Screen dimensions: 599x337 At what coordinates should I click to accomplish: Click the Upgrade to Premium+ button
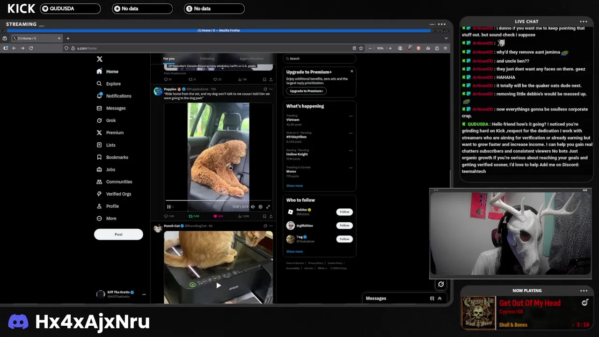(307, 91)
